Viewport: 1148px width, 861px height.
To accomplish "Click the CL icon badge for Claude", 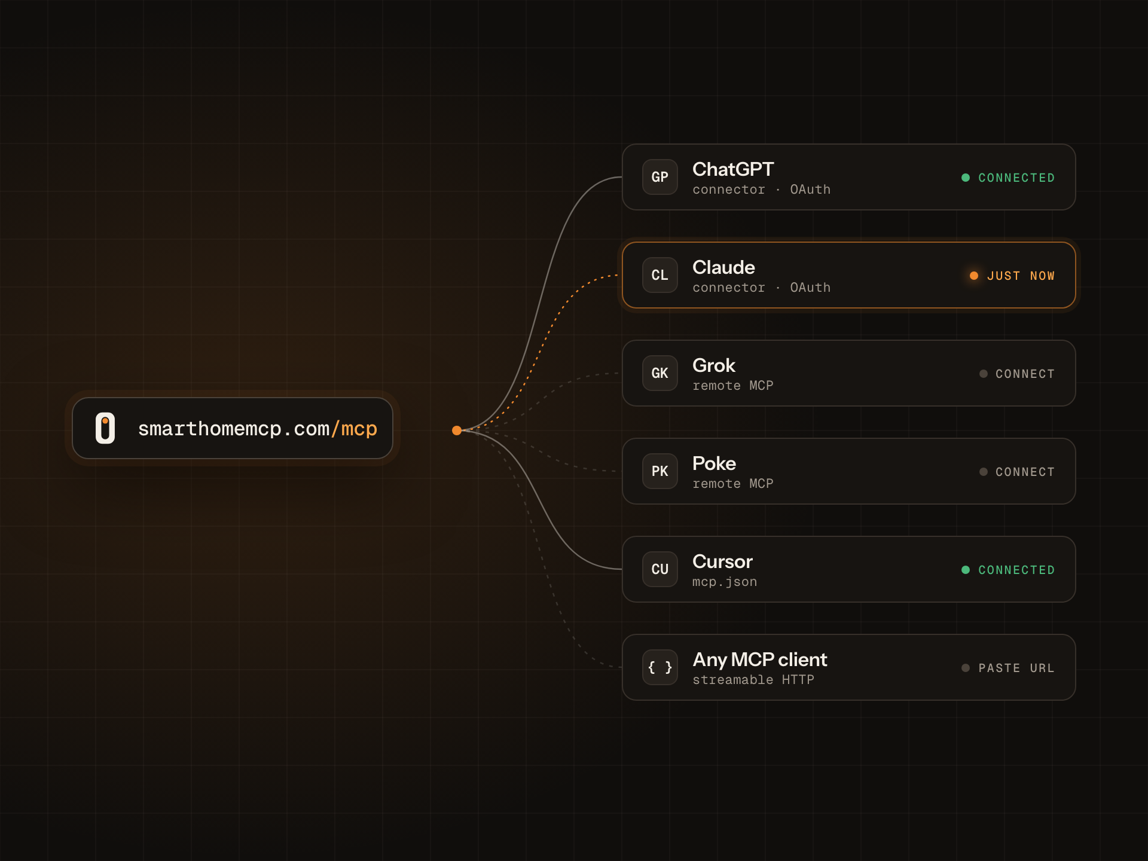I will [660, 275].
